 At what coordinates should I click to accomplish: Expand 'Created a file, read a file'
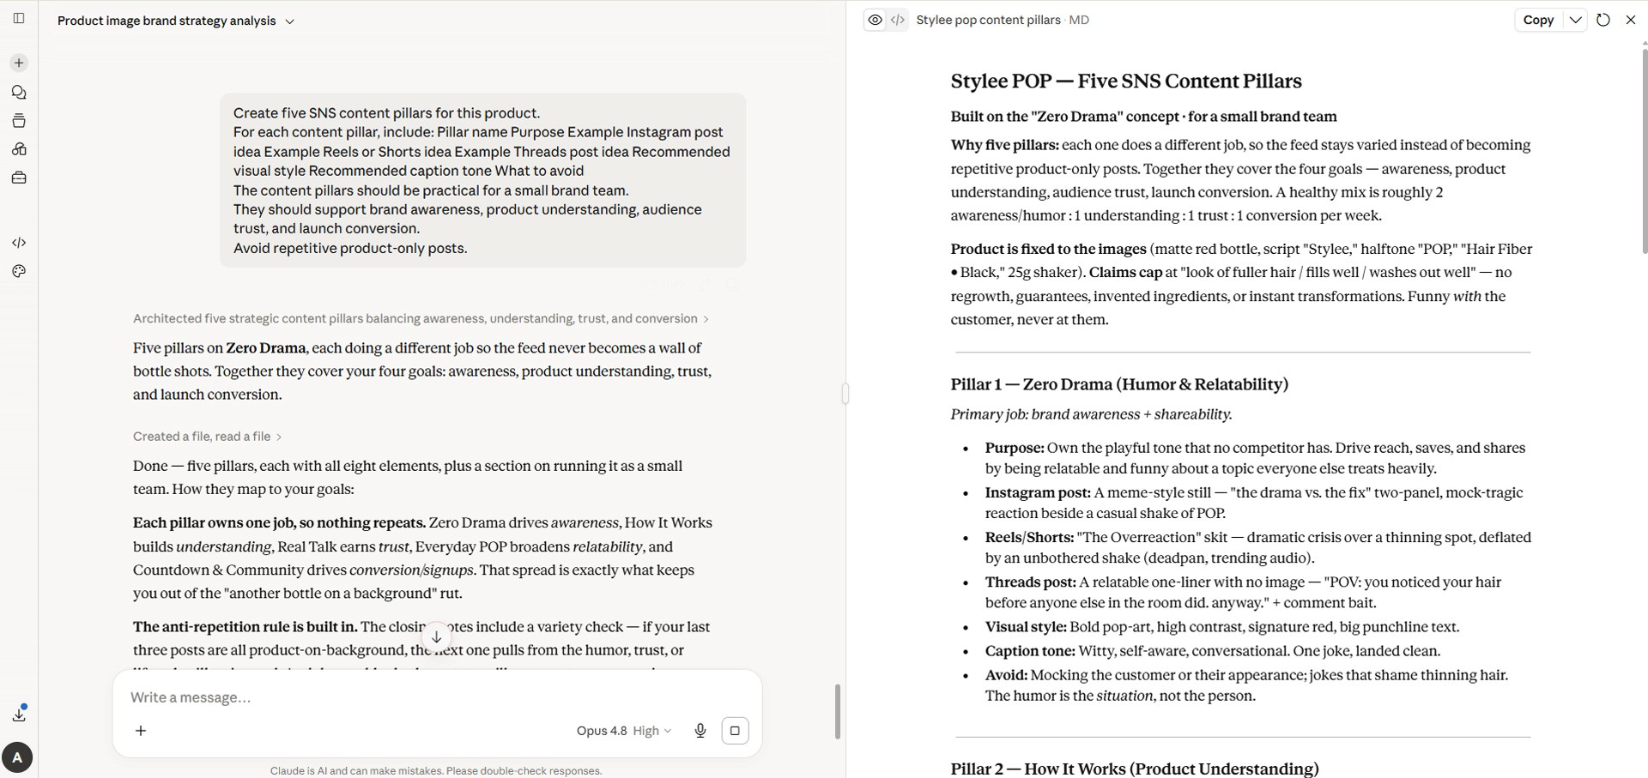coord(207,437)
